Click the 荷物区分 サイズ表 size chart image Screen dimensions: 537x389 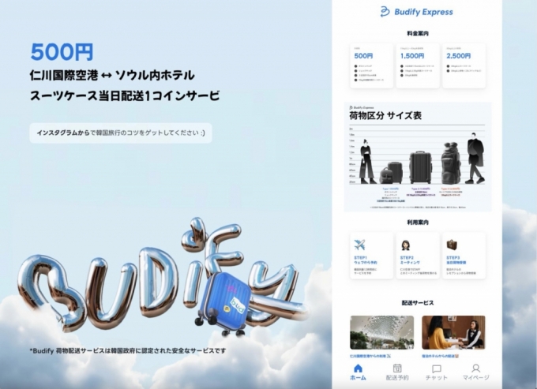418,157
